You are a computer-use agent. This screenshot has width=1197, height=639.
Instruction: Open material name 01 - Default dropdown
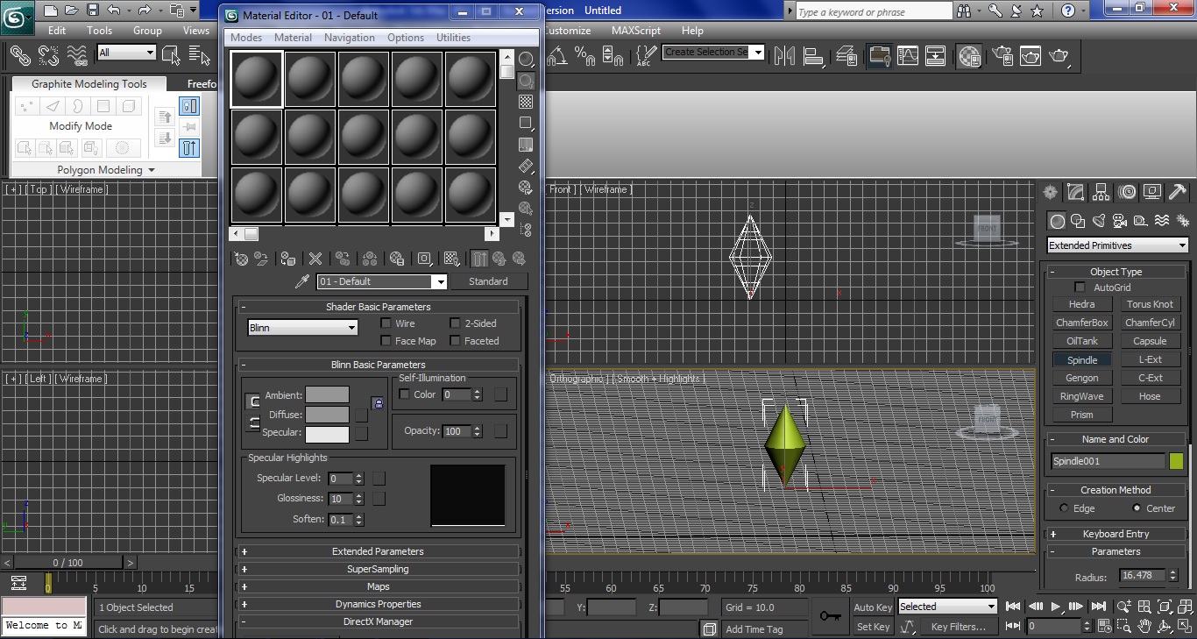382,281
